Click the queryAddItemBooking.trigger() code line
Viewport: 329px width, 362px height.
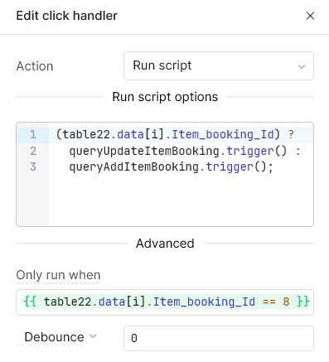click(171, 167)
